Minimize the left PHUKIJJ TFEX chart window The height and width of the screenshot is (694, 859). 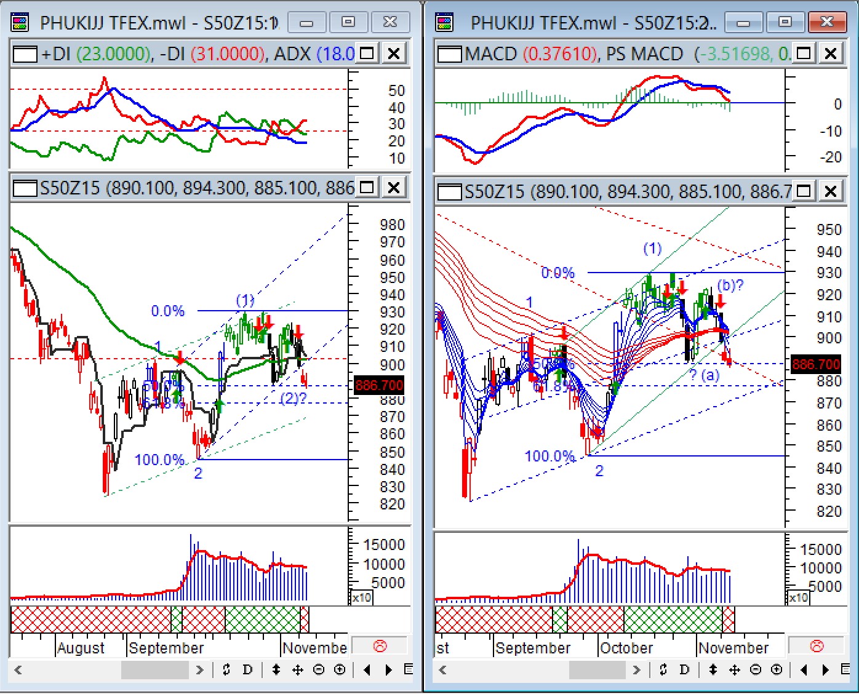tap(306, 23)
